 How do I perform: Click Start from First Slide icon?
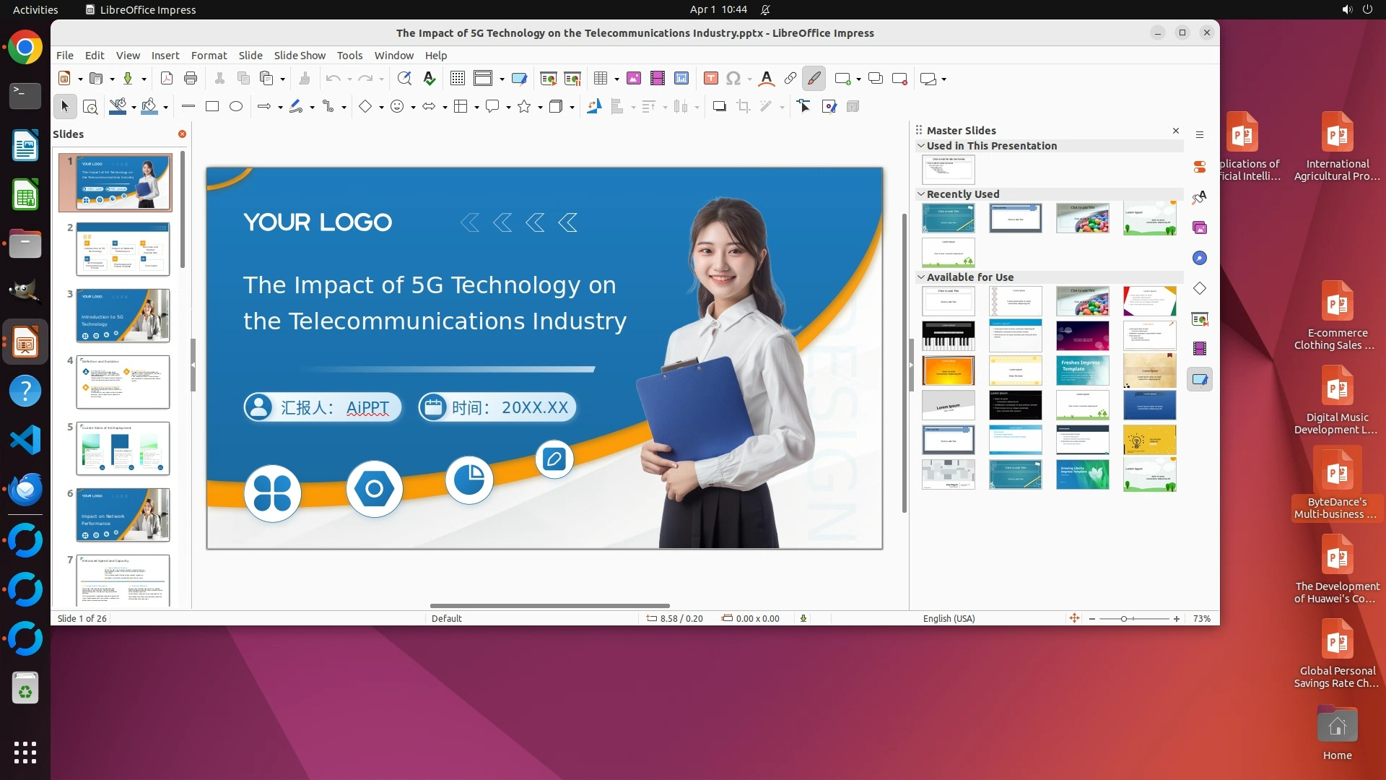549,79
